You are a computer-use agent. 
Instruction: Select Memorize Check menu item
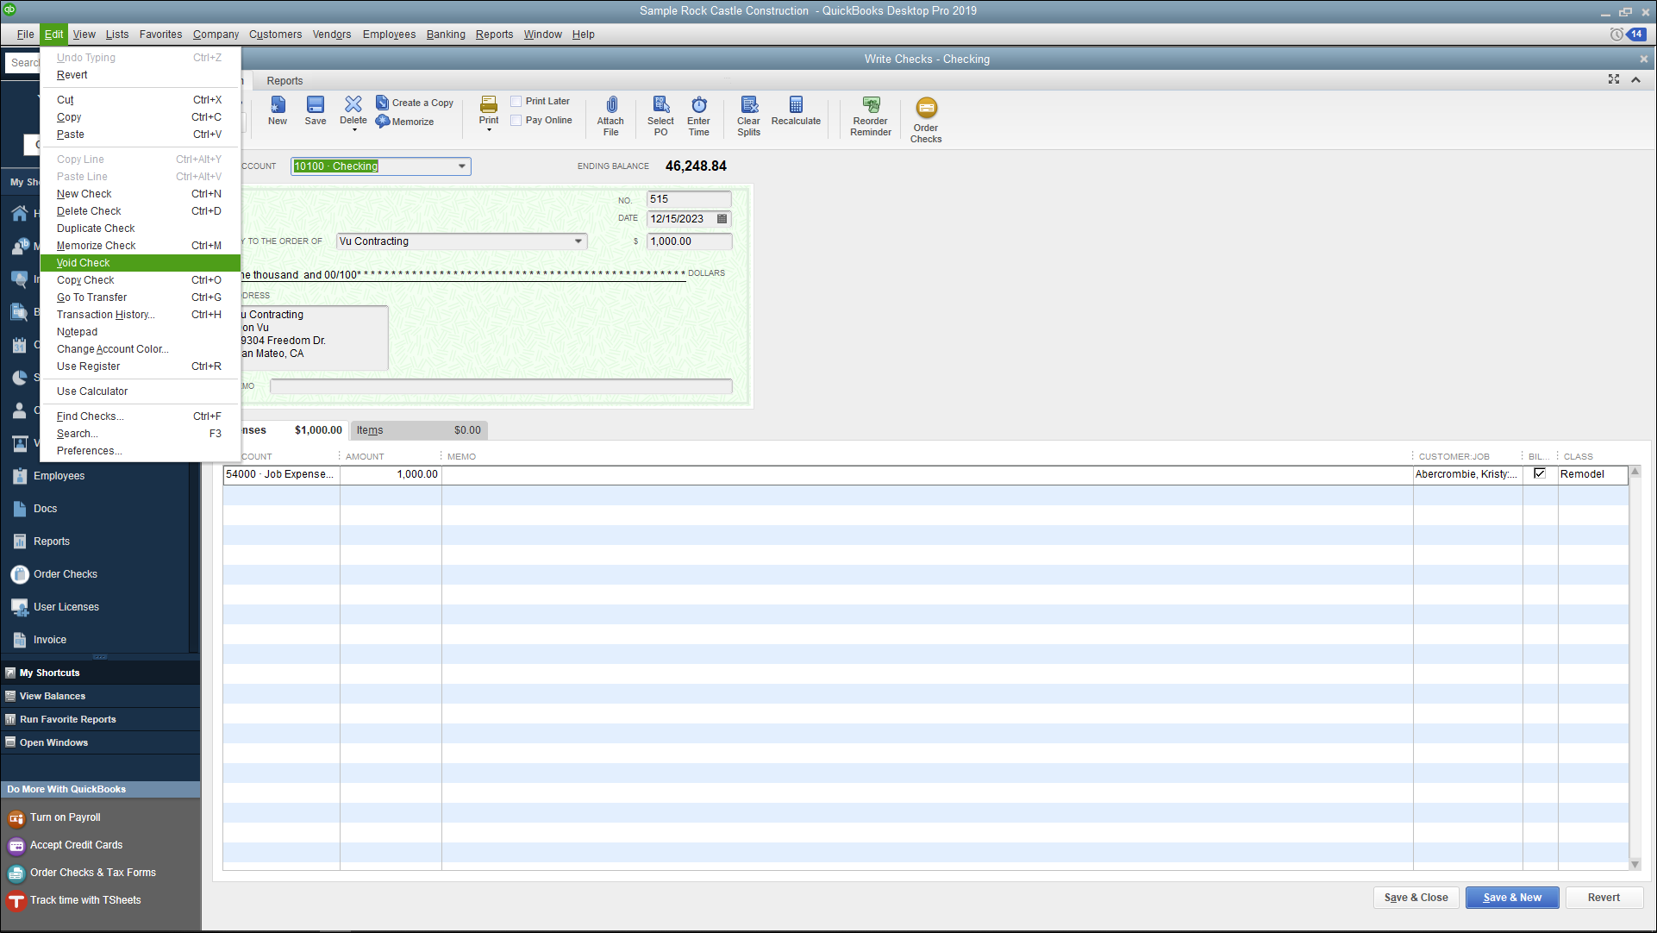pyautogui.click(x=141, y=246)
